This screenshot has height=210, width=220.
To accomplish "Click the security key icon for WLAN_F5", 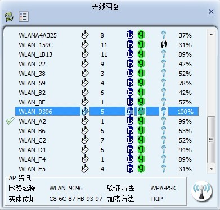I will click(x=164, y=168).
